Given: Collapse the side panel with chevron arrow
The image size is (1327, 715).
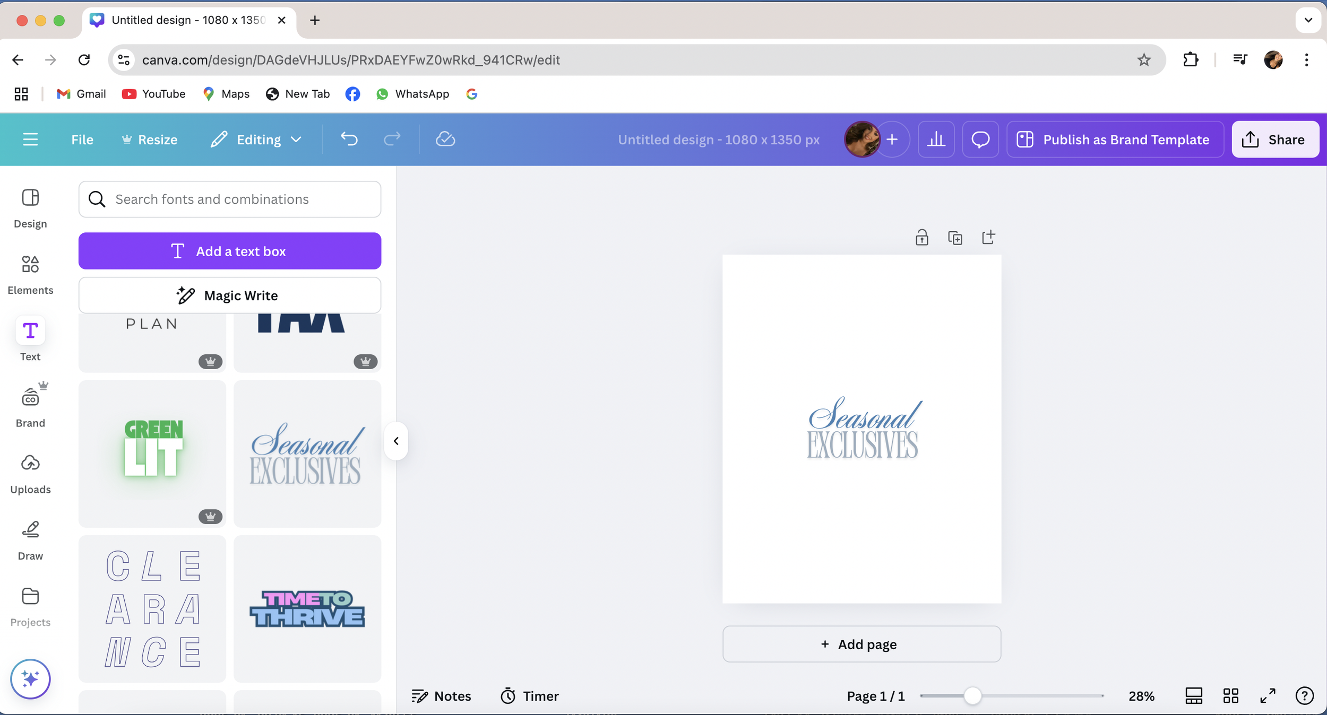Looking at the screenshot, I should pyautogui.click(x=396, y=441).
